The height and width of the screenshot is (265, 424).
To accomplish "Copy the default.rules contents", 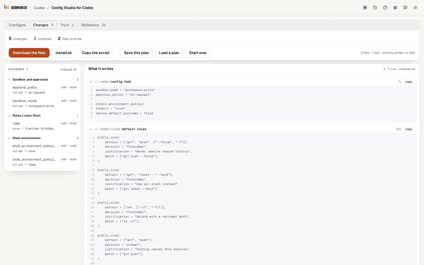I will pyautogui.click(x=409, y=129).
